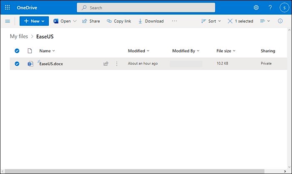Open the Settings gear icon
The height and width of the screenshot is (174, 292).
(x=256, y=7)
